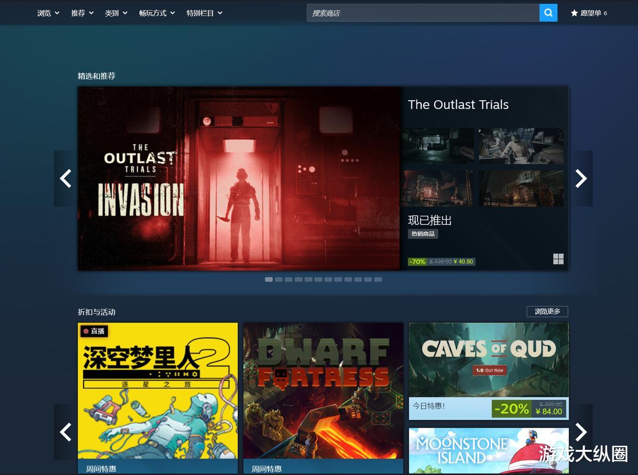Image resolution: width=638 pixels, height=475 pixels.
Task: Click the 浏览更多 button
Action: pos(547,311)
